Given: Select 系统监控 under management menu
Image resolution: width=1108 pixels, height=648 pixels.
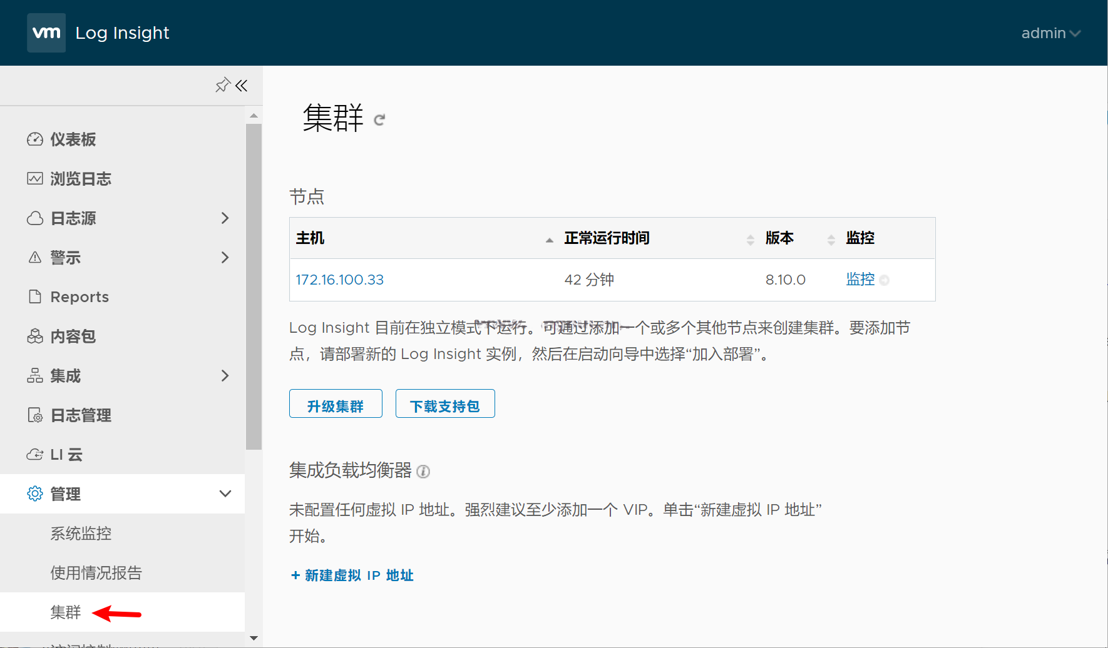Looking at the screenshot, I should pos(81,534).
